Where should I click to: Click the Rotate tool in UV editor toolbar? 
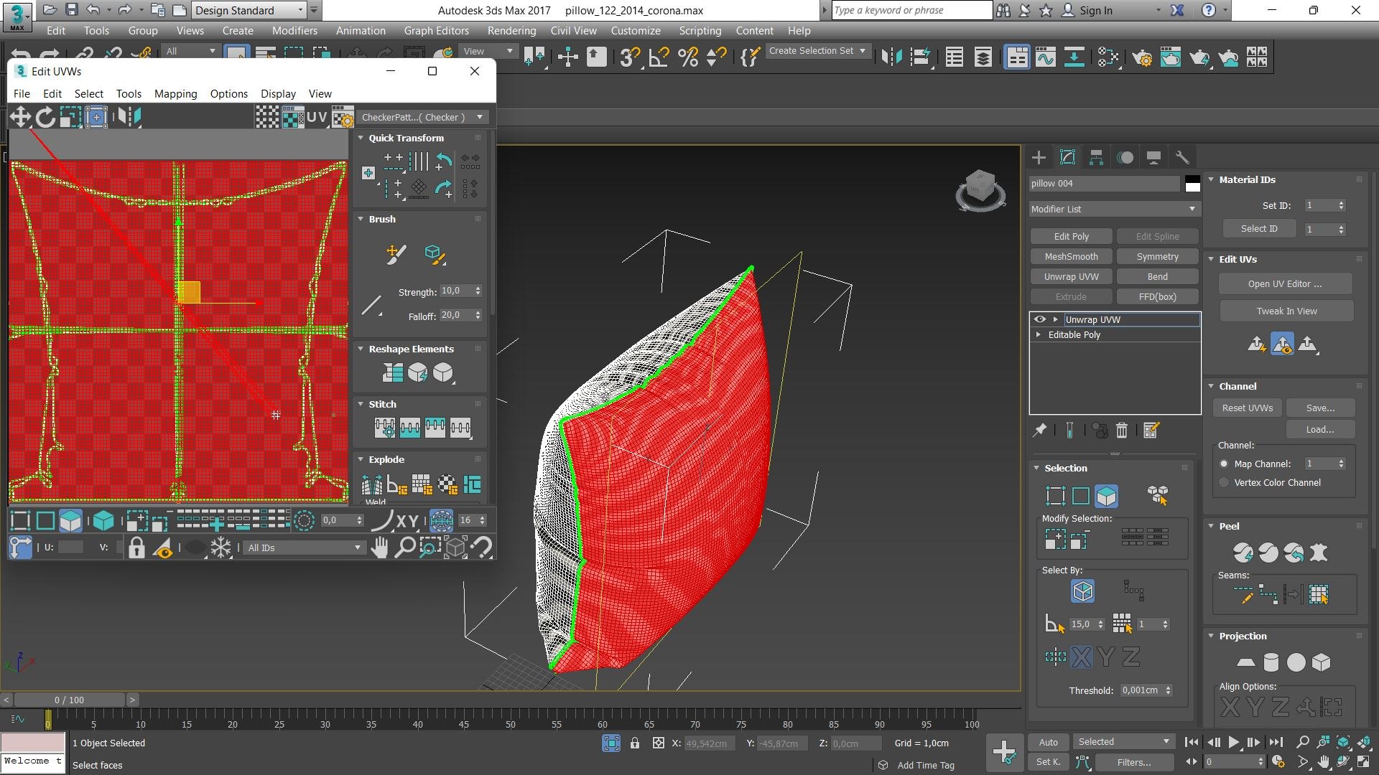coord(45,117)
